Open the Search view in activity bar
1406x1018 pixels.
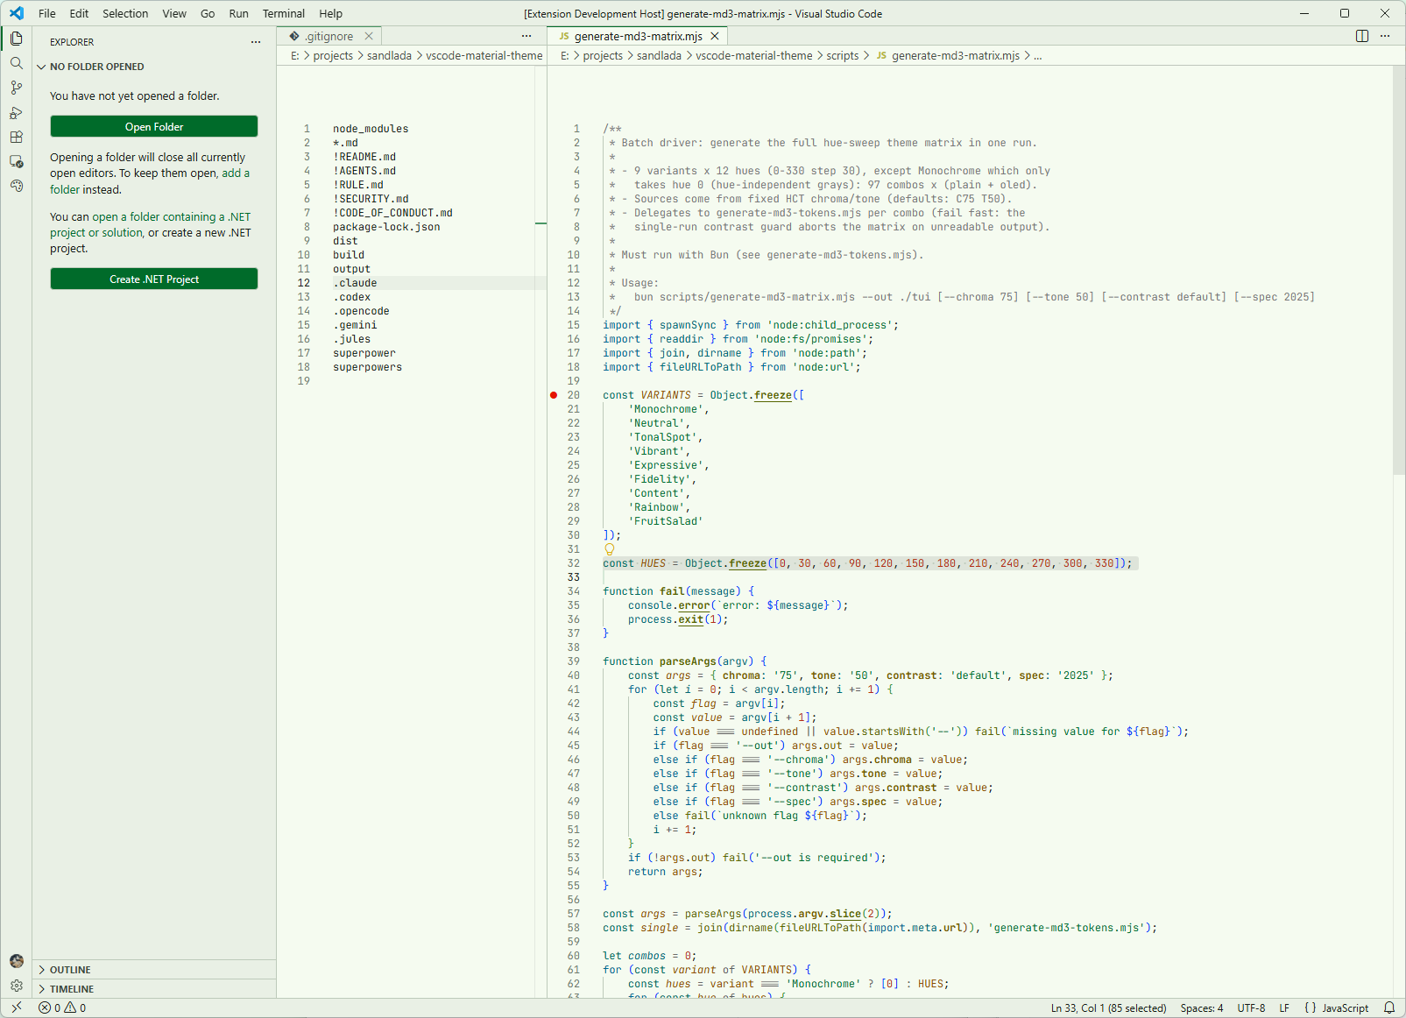pyautogui.click(x=16, y=63)
